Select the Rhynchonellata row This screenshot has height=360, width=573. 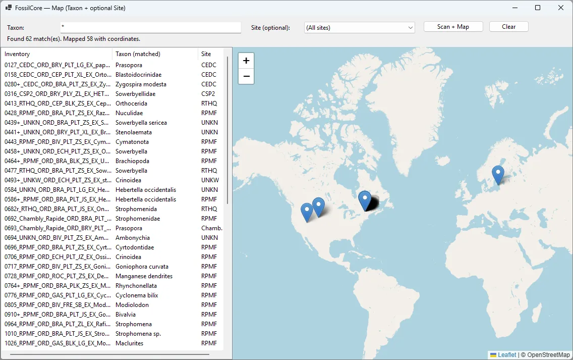(112, 286)
